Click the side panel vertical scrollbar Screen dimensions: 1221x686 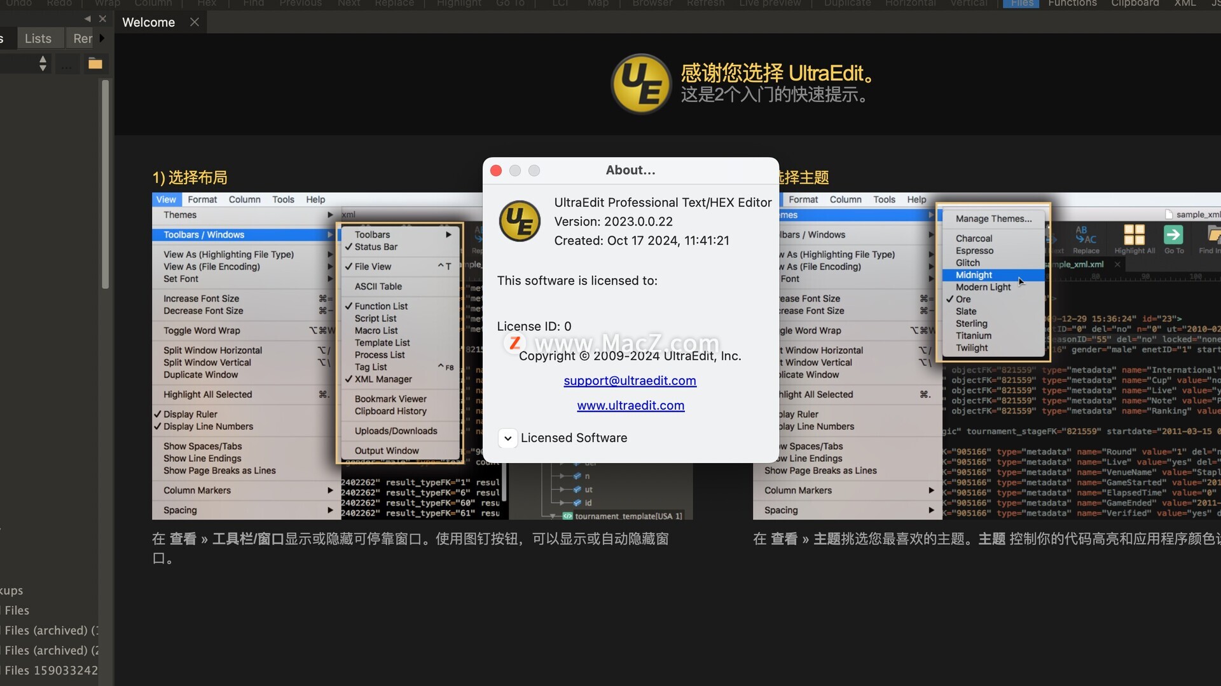[105, 184]
